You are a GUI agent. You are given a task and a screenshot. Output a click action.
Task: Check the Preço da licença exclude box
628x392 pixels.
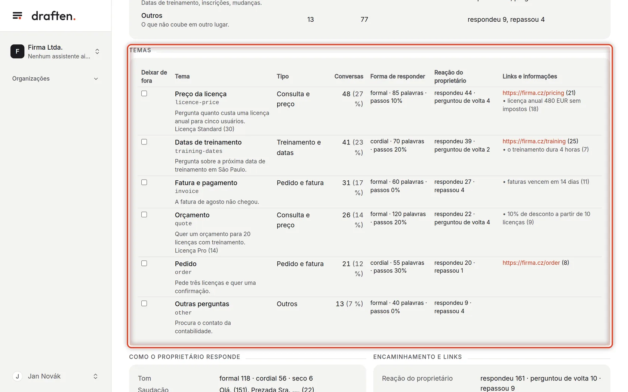click(144, 93)
